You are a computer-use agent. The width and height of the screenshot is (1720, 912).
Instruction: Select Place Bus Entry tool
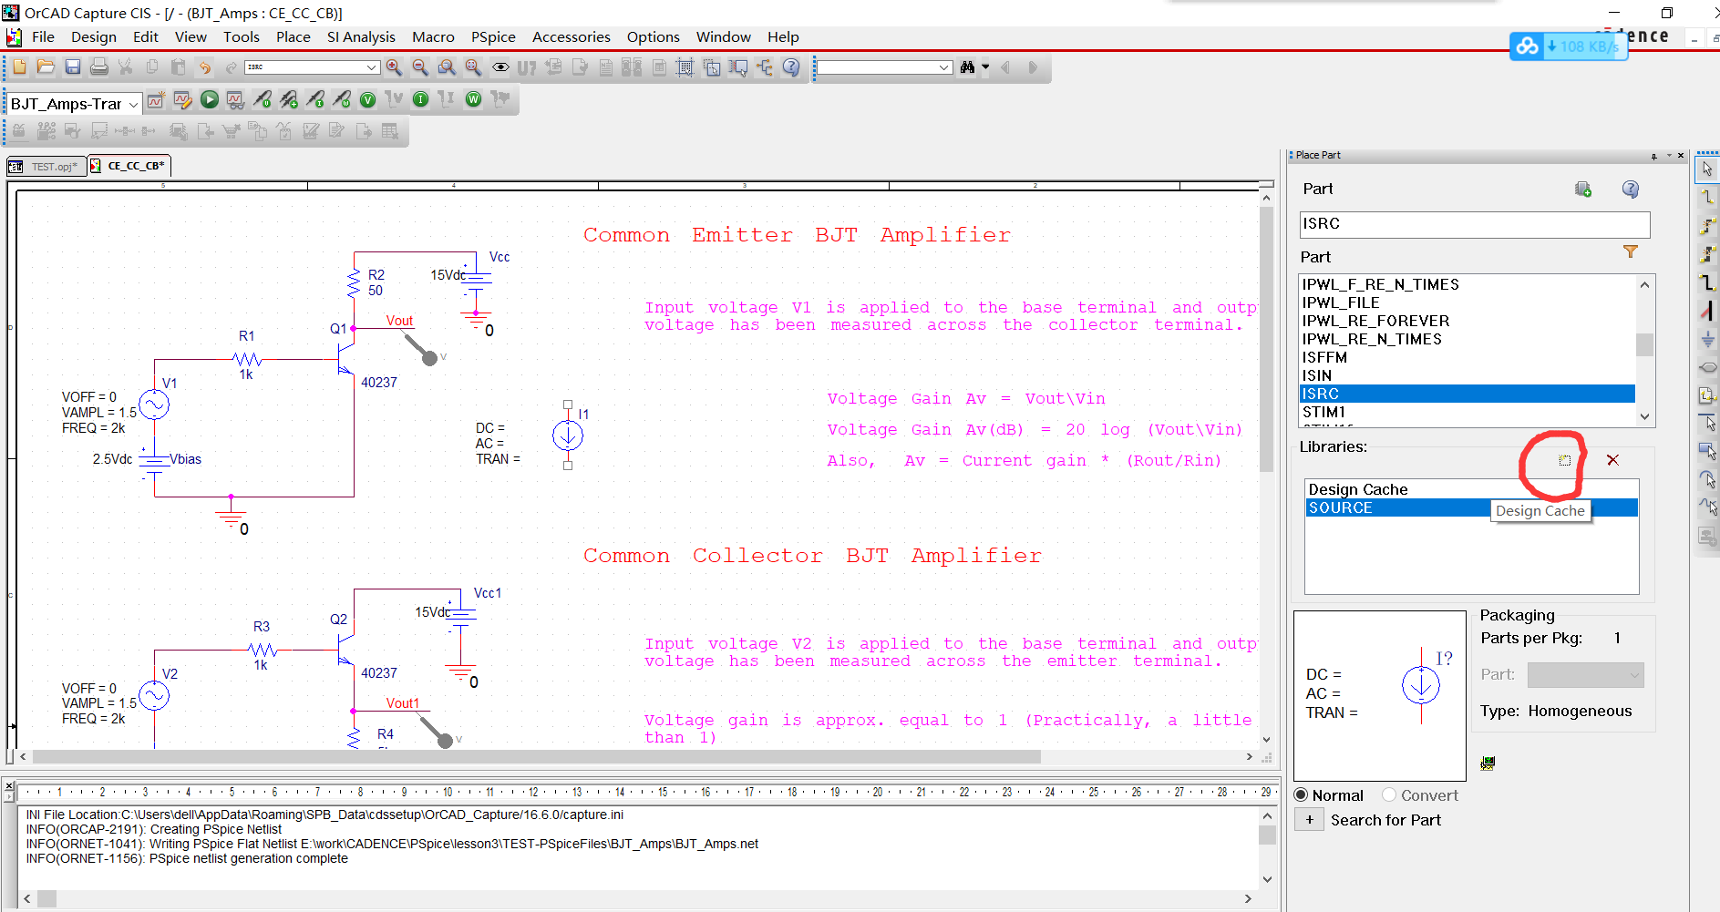1707,311
